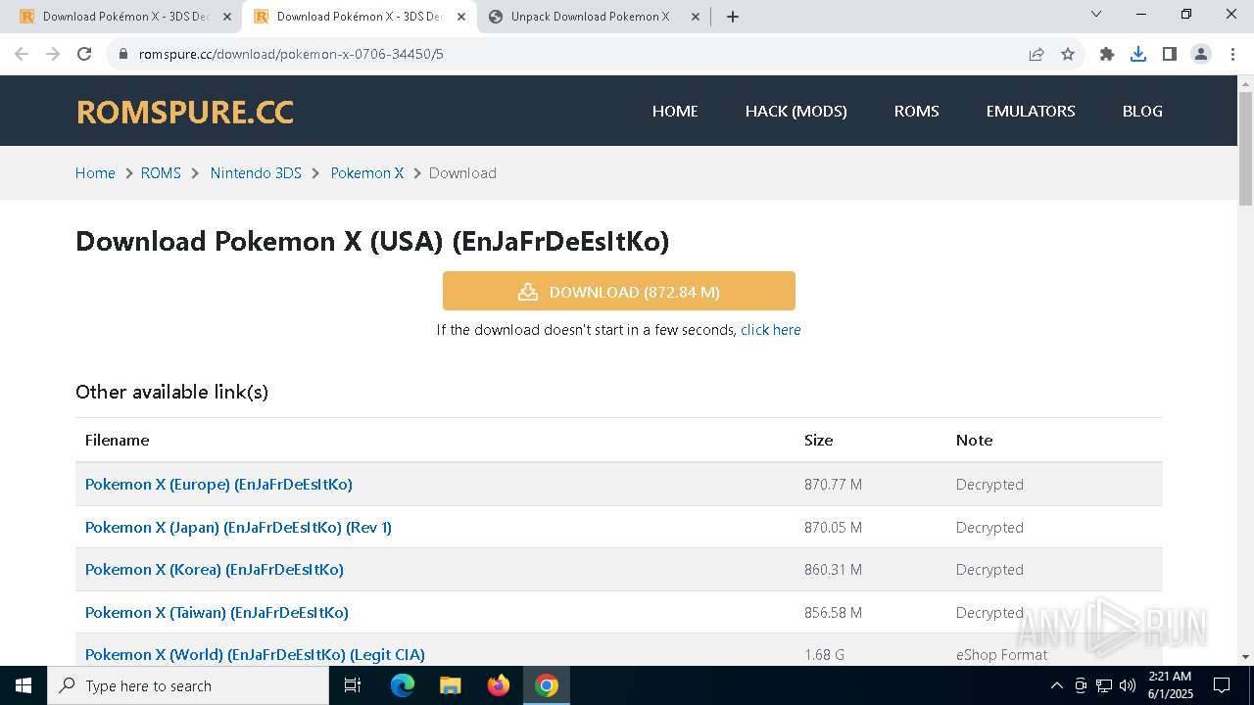Show hidden system tray icons
This screenshot has width=1254, height=705.
(1056, 685)
